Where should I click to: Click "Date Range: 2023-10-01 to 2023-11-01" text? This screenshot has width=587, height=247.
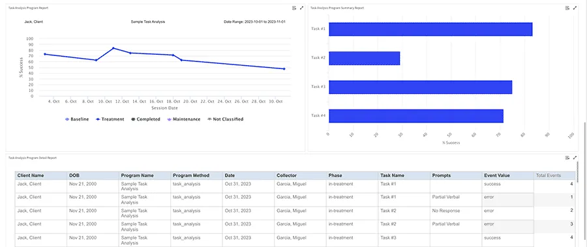254,22
